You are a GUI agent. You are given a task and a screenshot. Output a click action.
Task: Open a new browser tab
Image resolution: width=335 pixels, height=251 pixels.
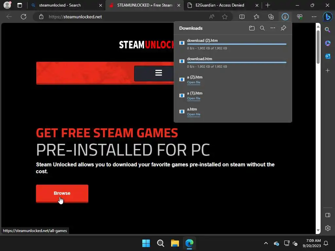point(268,5)
